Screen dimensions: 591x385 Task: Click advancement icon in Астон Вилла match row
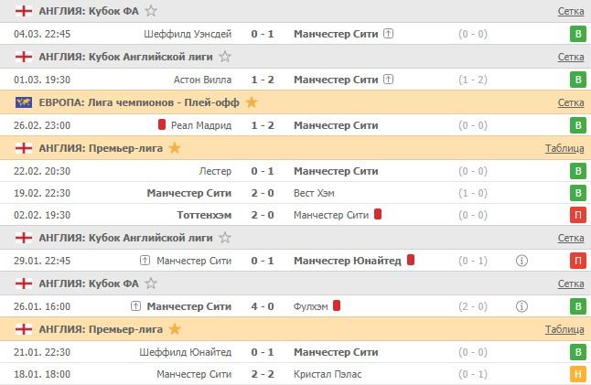(x=388, y=80)
